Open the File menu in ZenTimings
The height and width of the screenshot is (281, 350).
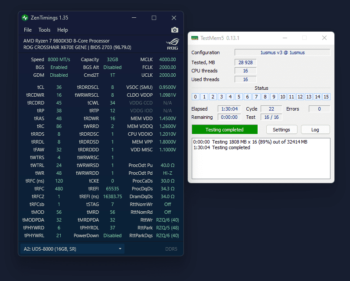(28, 30)
